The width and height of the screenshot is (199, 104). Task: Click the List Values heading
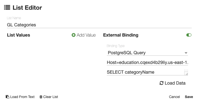click(x=18, y=35)
